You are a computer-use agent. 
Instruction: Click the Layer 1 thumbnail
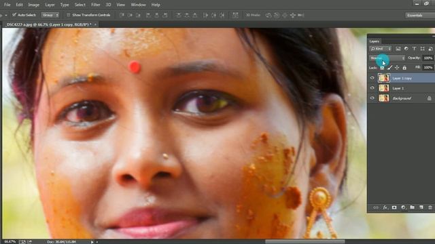[x=384, y=88]
